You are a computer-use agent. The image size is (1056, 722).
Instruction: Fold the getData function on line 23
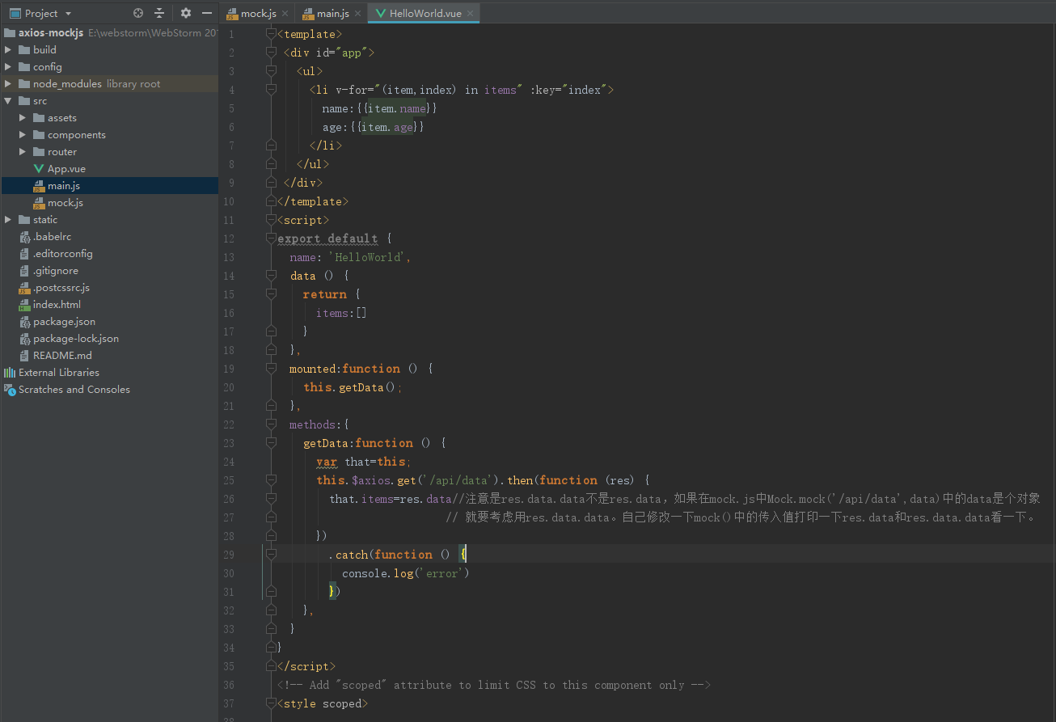[x=271, y=443]
